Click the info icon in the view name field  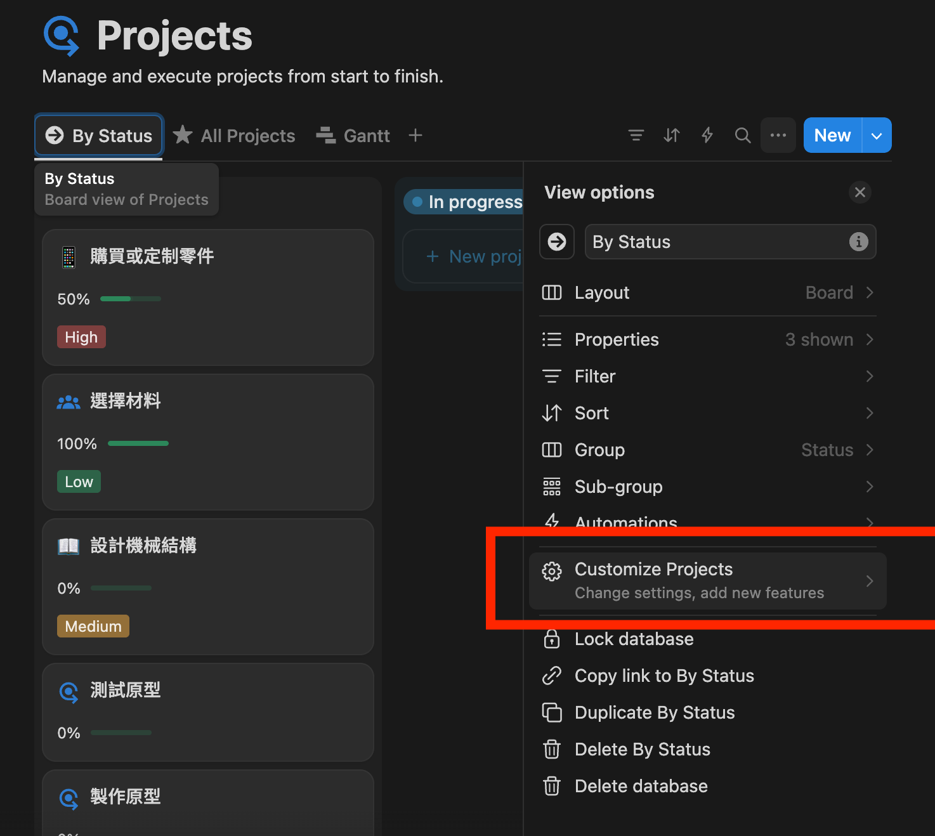(858, 242)
